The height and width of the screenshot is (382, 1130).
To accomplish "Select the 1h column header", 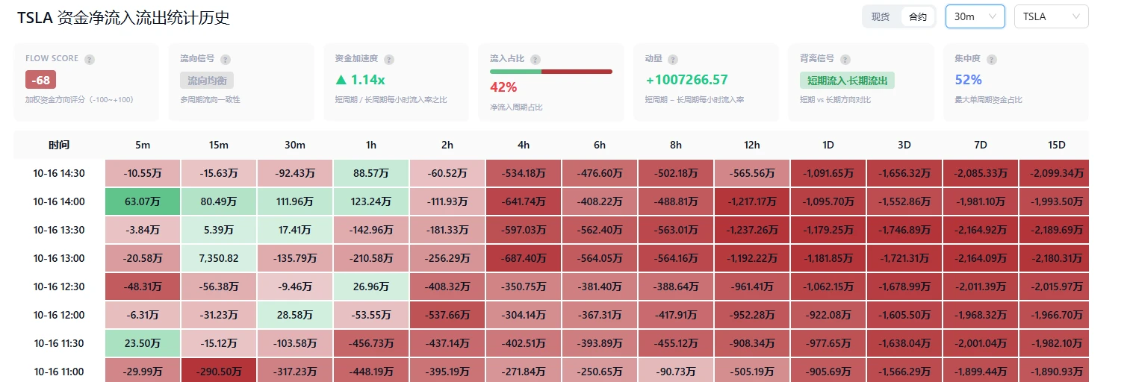I will [x=371, y=145].
